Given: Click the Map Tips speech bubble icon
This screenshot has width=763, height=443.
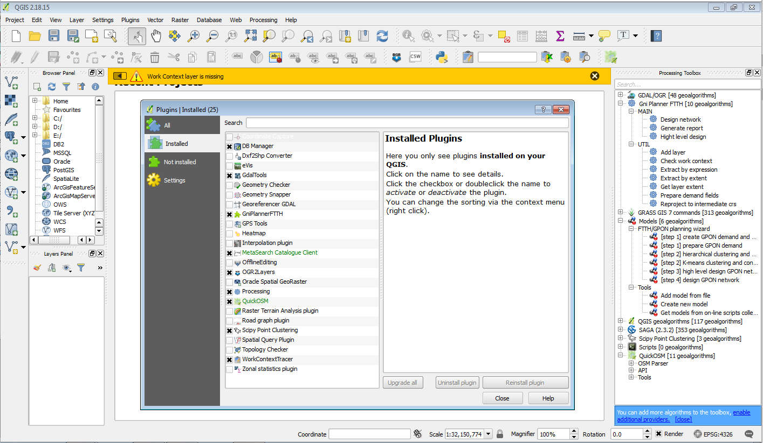Looking at the screenshot, I should (604, 36).
